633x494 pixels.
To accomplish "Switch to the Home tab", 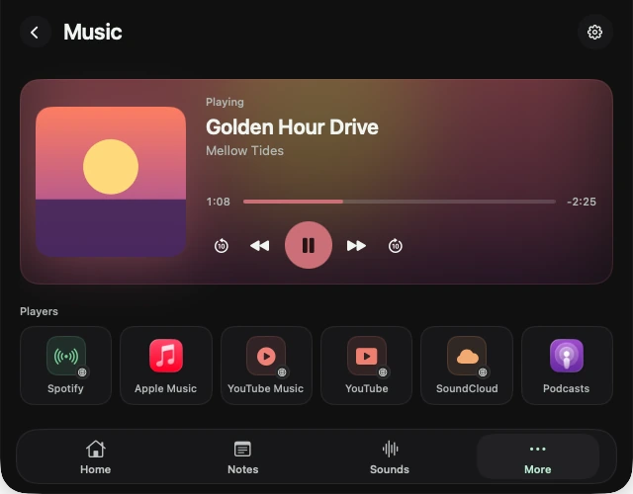I will 95,457.
